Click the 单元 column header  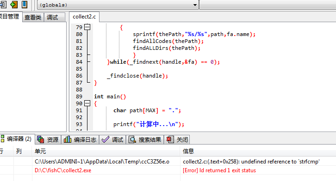[x=106, y=151]
